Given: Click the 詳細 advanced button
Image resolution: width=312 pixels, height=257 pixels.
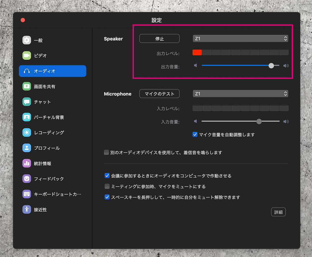Looking at the screenshot, I should click(278, 212).
